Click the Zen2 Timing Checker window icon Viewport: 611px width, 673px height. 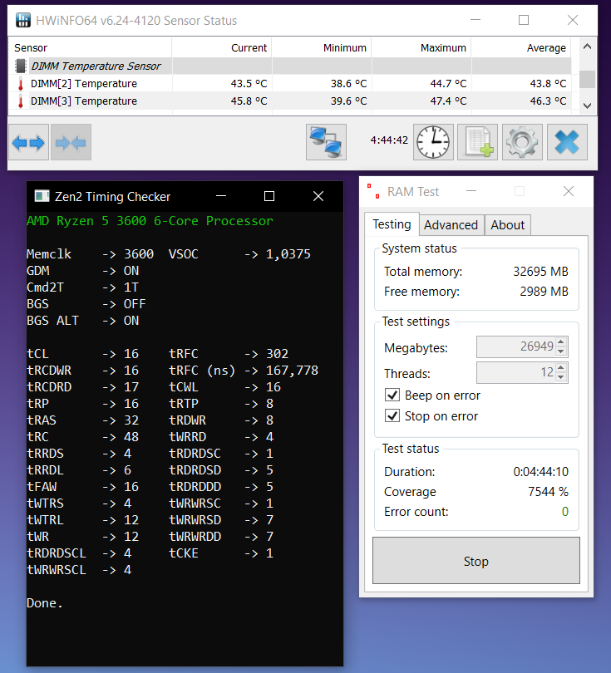coord(42,196)
